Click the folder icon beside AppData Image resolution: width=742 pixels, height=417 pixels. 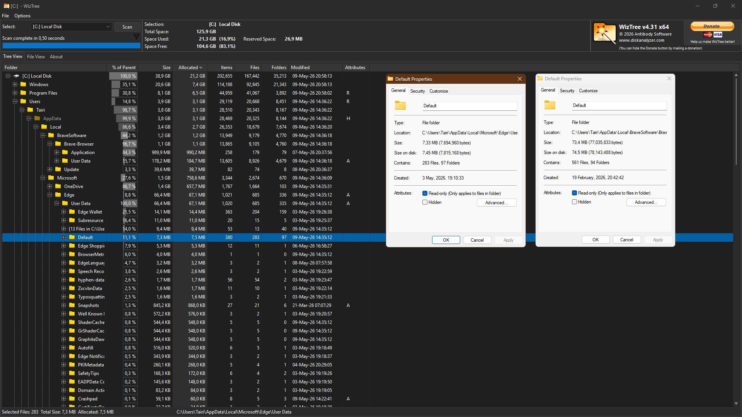37,118
